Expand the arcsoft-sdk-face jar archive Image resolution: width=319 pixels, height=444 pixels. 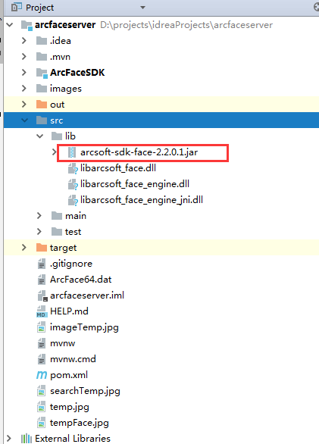pyautogui.click(x=55, y=152)
